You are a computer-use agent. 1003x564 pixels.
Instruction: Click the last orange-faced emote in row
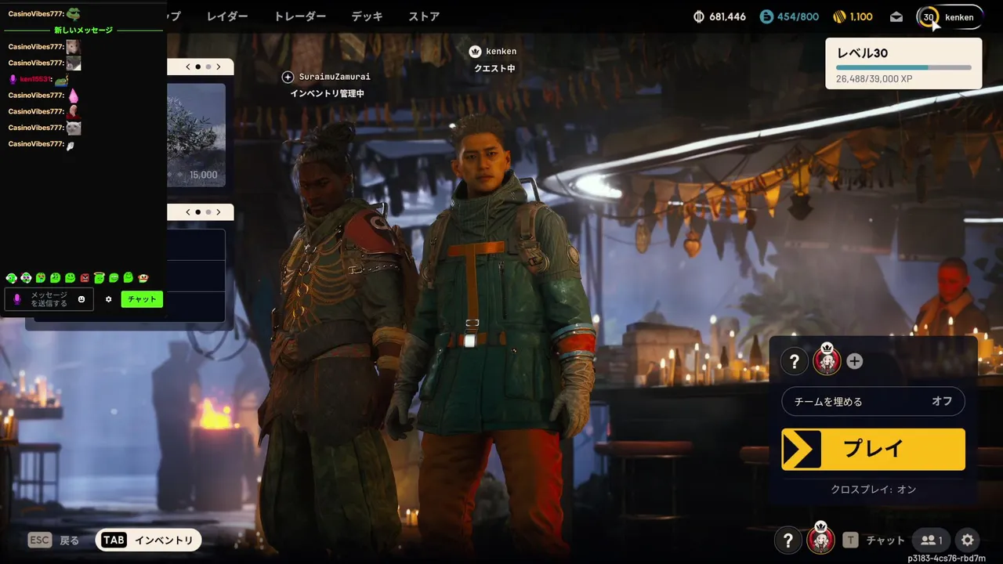pos(143,278)
